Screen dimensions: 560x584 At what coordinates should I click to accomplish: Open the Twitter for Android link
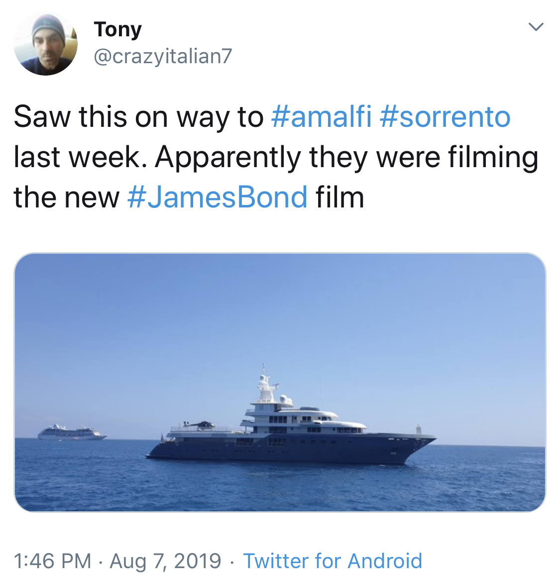[333, 561]
